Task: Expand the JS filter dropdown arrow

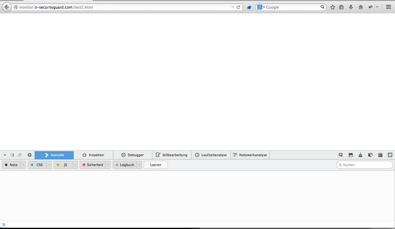Action: 75,165
